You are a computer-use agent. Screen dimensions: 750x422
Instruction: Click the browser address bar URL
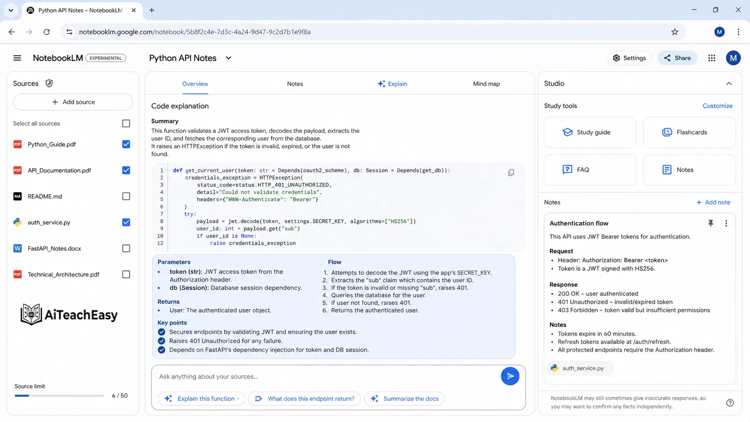coord(195,32)
